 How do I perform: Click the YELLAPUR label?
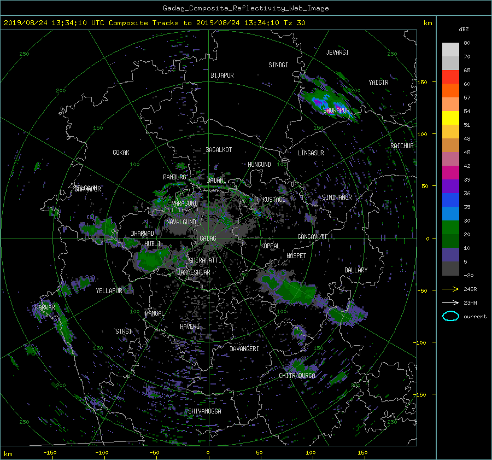109,291
